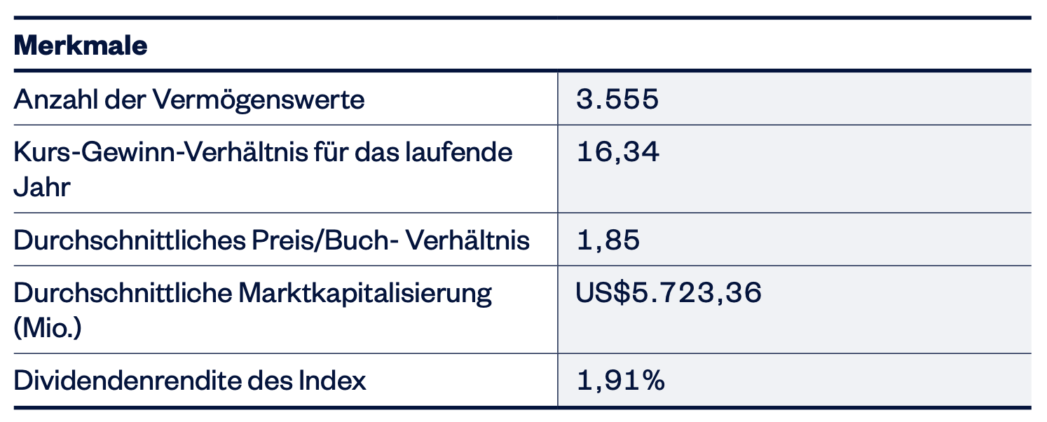Click the Merkmale table header

pyautogui.click(x=81, y=46)
